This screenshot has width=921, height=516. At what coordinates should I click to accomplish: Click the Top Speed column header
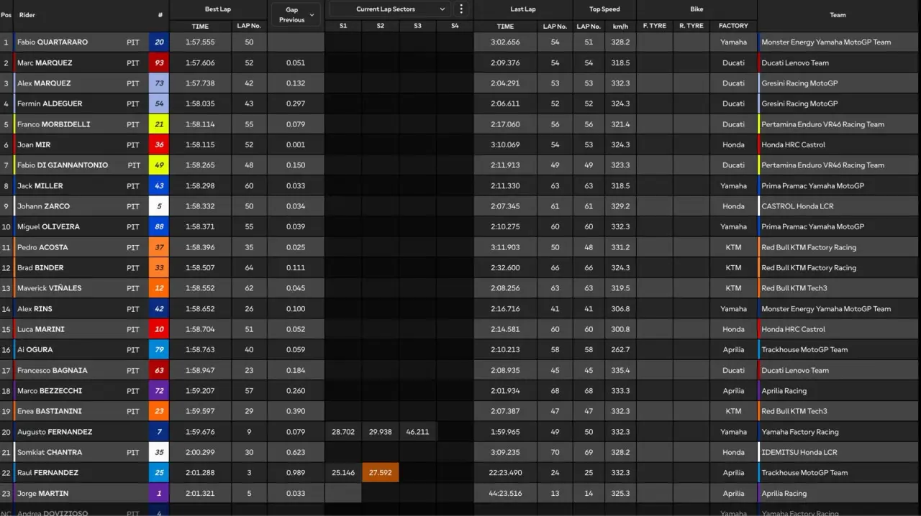tap(604, 9)
